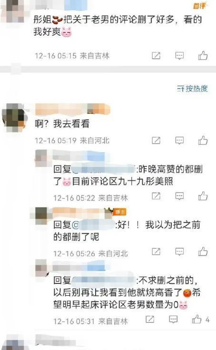Change sort order via 按热度

192,88
